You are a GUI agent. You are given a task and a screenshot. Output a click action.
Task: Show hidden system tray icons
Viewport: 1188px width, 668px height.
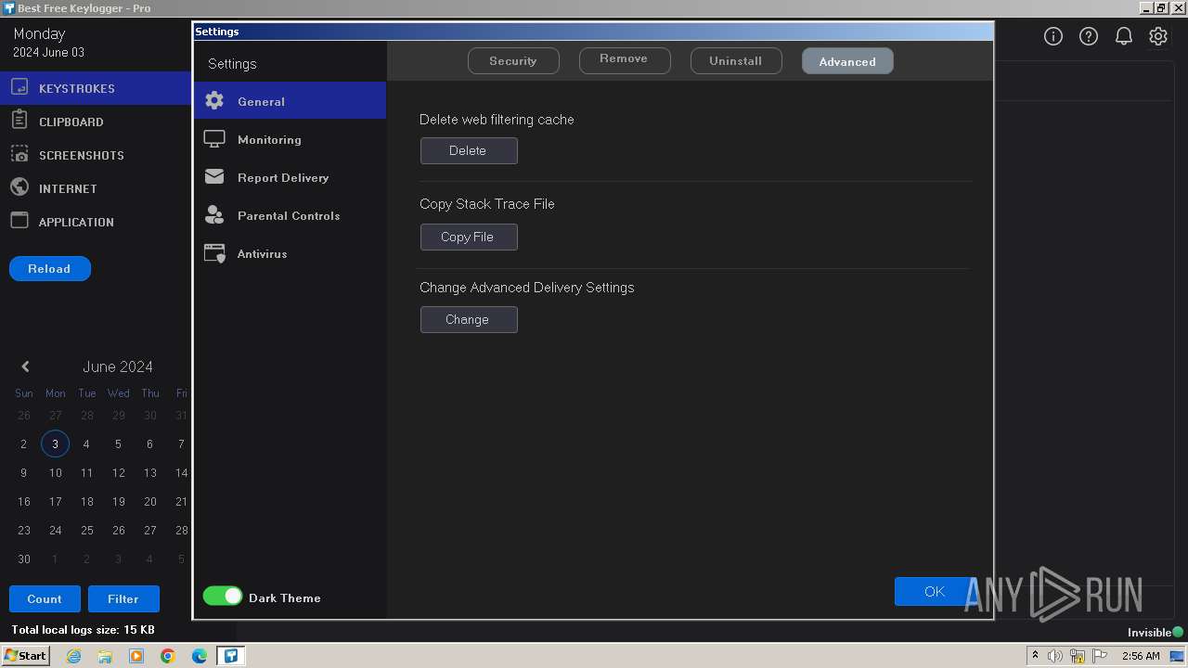pos(1035,656)
